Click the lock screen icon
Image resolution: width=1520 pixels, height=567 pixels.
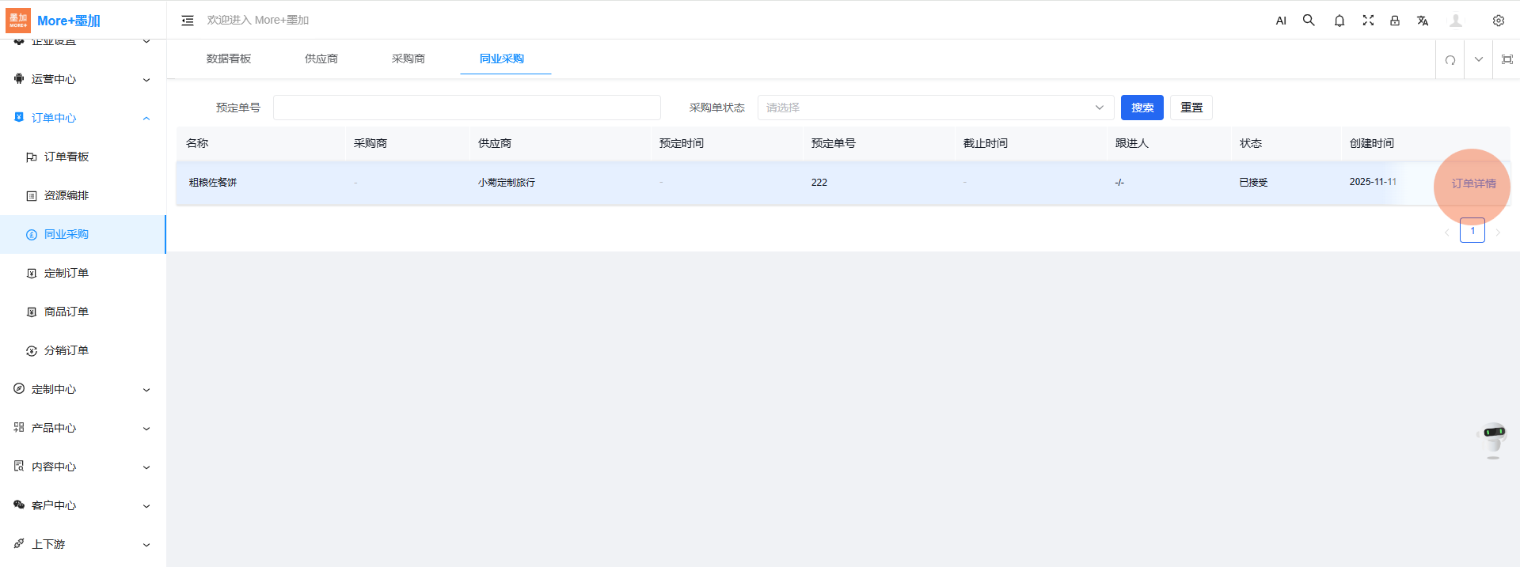[x=1395, y=21]
